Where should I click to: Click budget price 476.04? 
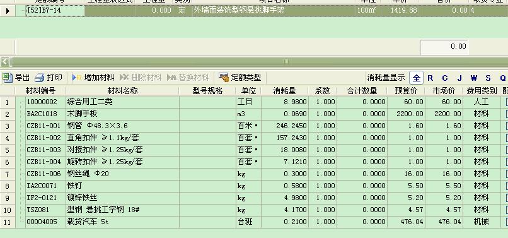click(x=412, y=222)
